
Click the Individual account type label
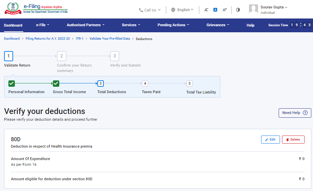click(x=268, y=12)
